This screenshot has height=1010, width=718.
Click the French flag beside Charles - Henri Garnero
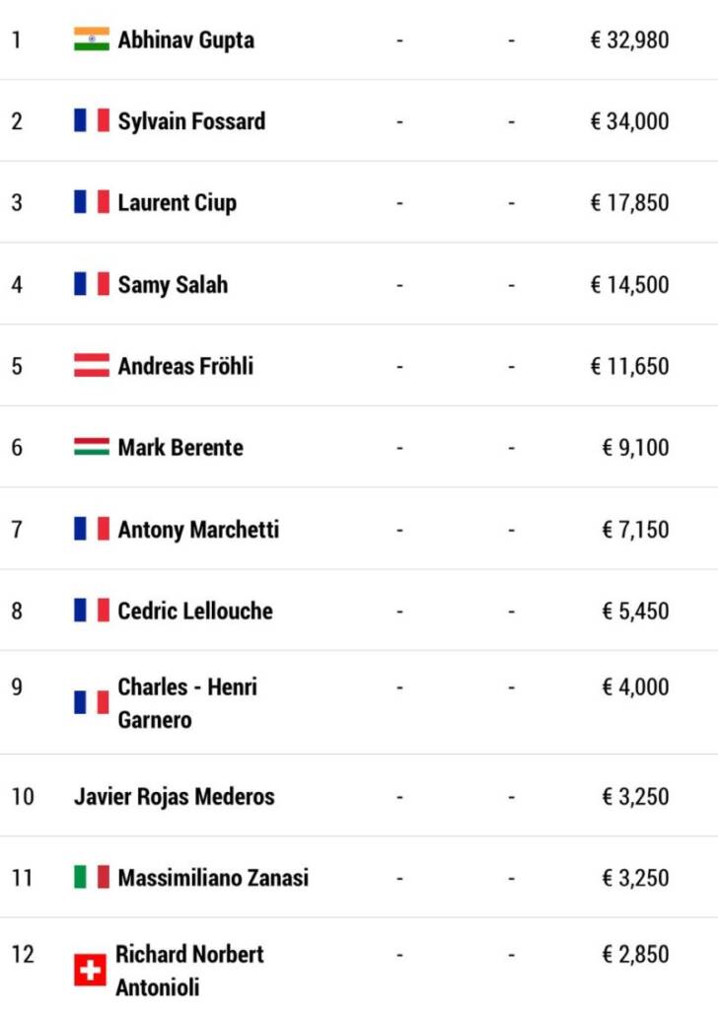pos(92,702)
